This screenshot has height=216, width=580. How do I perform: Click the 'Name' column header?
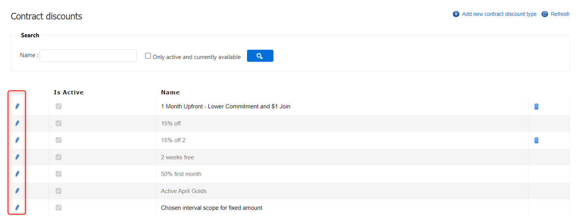pos(170,92)
